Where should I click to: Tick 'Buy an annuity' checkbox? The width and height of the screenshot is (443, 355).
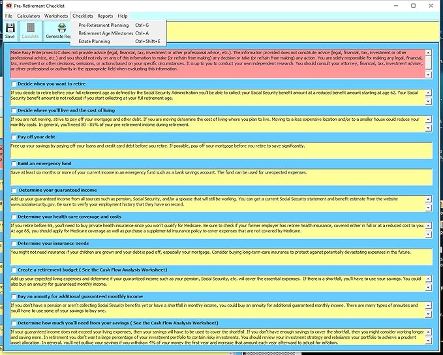coord(14,296)
